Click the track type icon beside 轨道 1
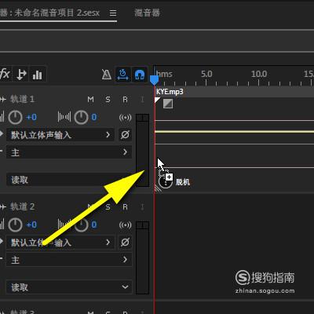Image resolution: width=314 pixels, height=314 pixels. click(x=3, y=100)
